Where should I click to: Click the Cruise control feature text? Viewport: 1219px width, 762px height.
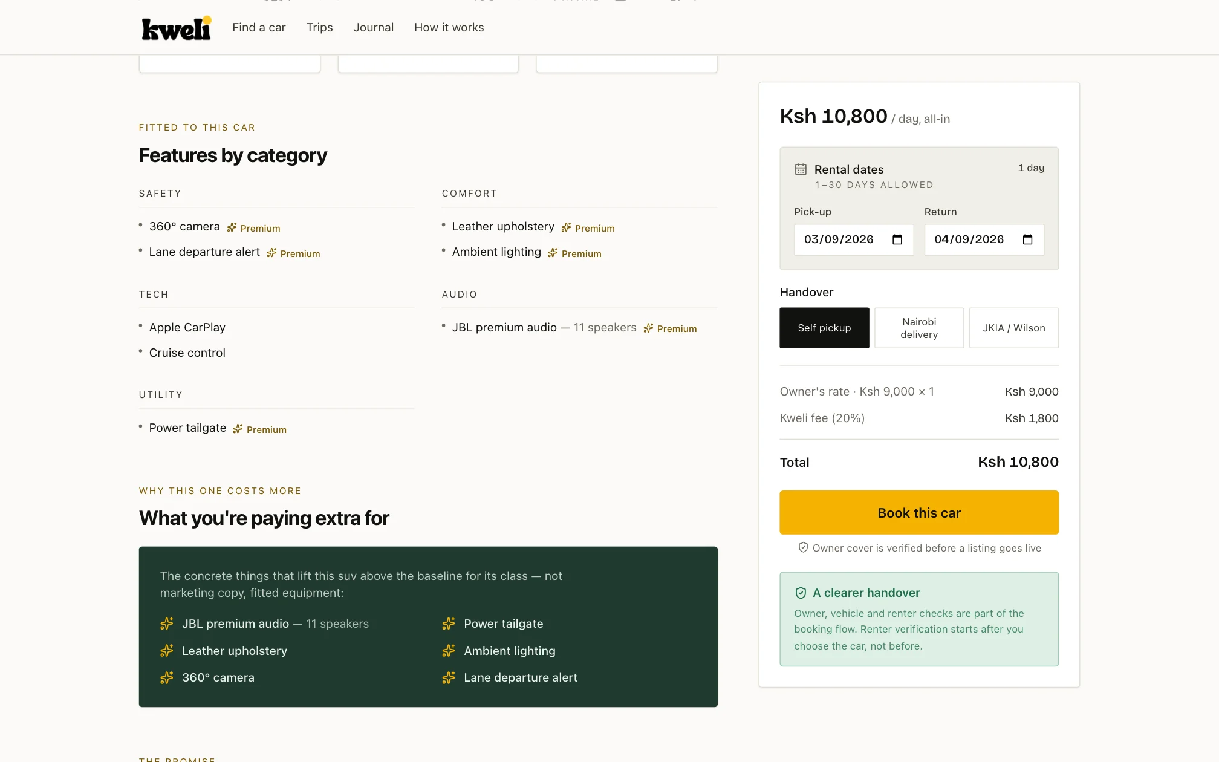pos(187,353)
